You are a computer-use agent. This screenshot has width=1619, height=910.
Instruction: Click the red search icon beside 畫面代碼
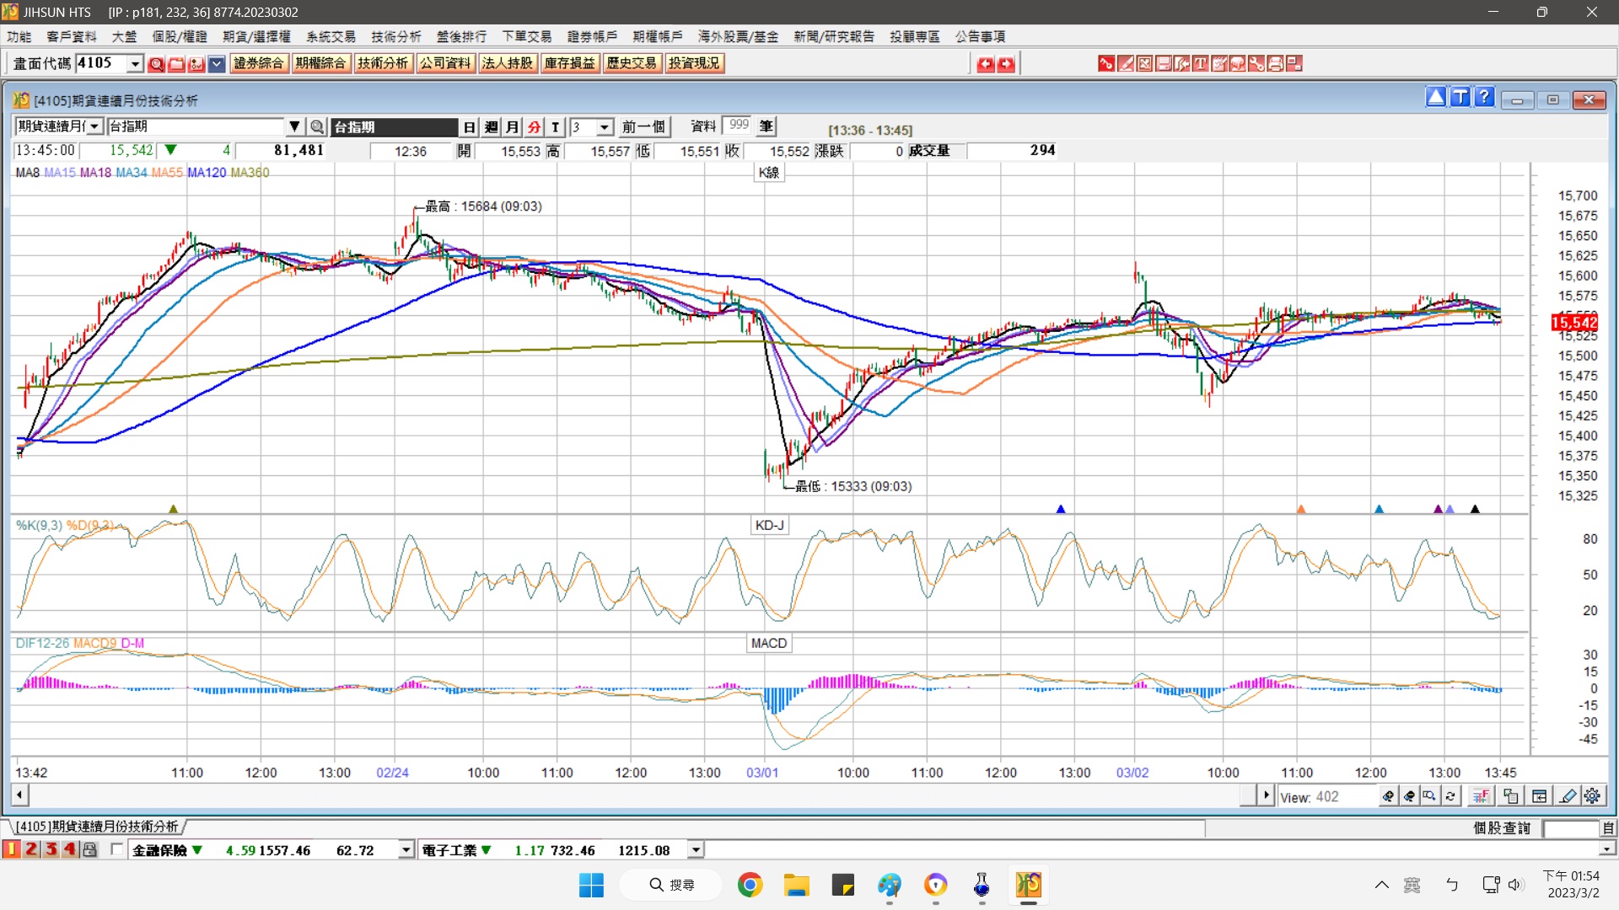(156, 64)
